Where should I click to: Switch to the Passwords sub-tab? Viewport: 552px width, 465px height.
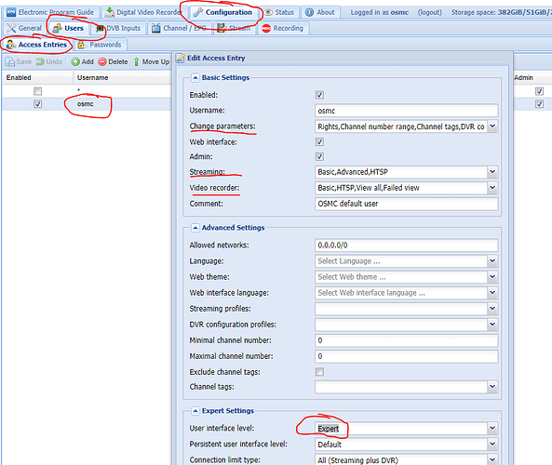point(100,45)
